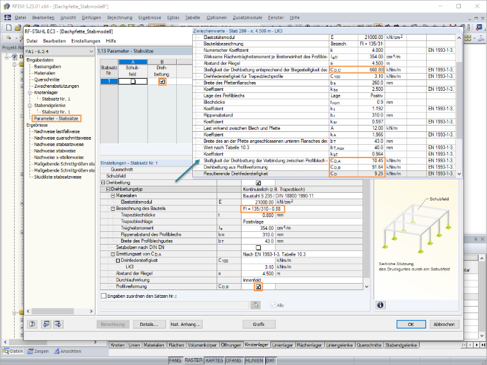Toggle RASTER in the status bar
Screen dimensions: 487x365
tap(194, 361)
